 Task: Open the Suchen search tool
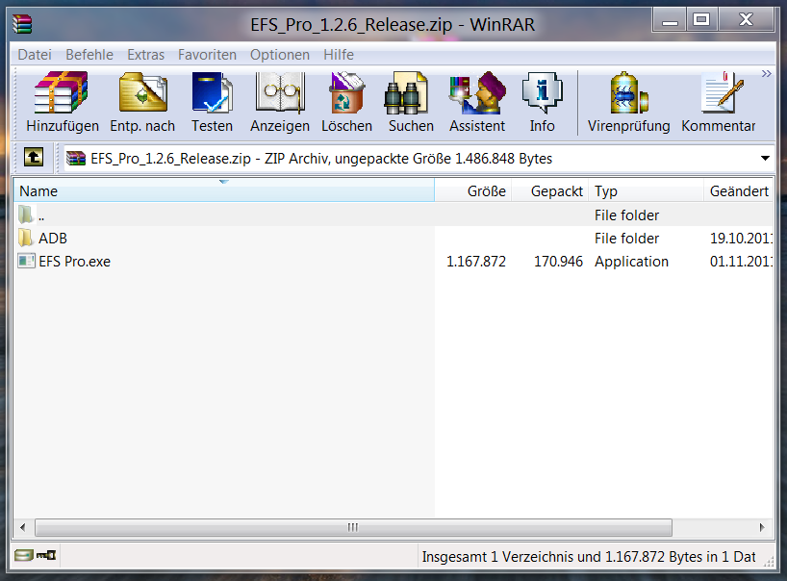410,101
